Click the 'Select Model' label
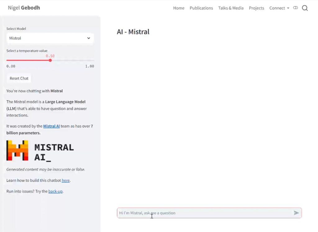This screenshot has height=232, width=318. point(16,29)
